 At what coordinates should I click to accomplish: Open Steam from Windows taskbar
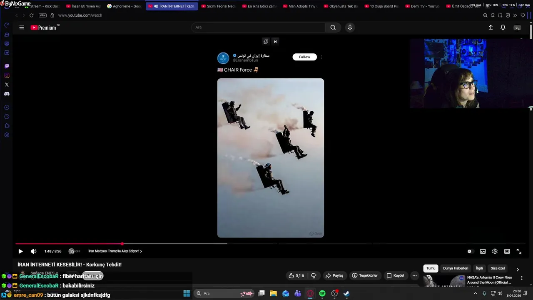(x=346, y=293)
